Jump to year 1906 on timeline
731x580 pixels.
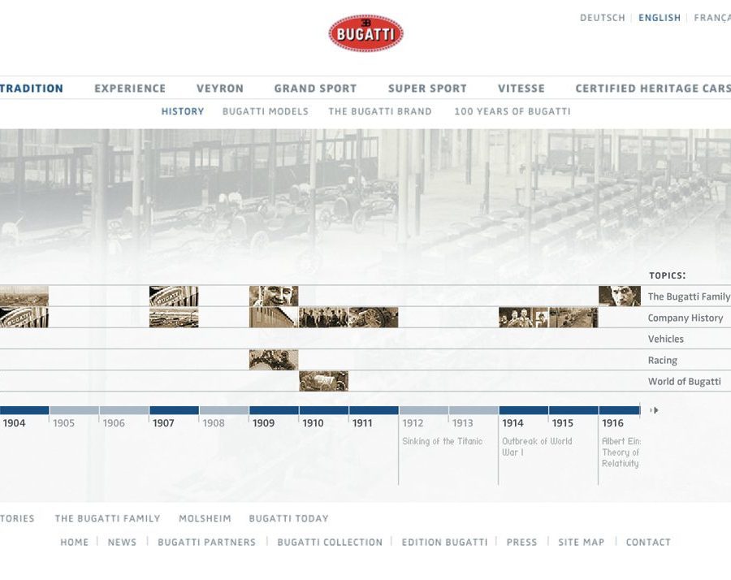click(x=114, y=423)
